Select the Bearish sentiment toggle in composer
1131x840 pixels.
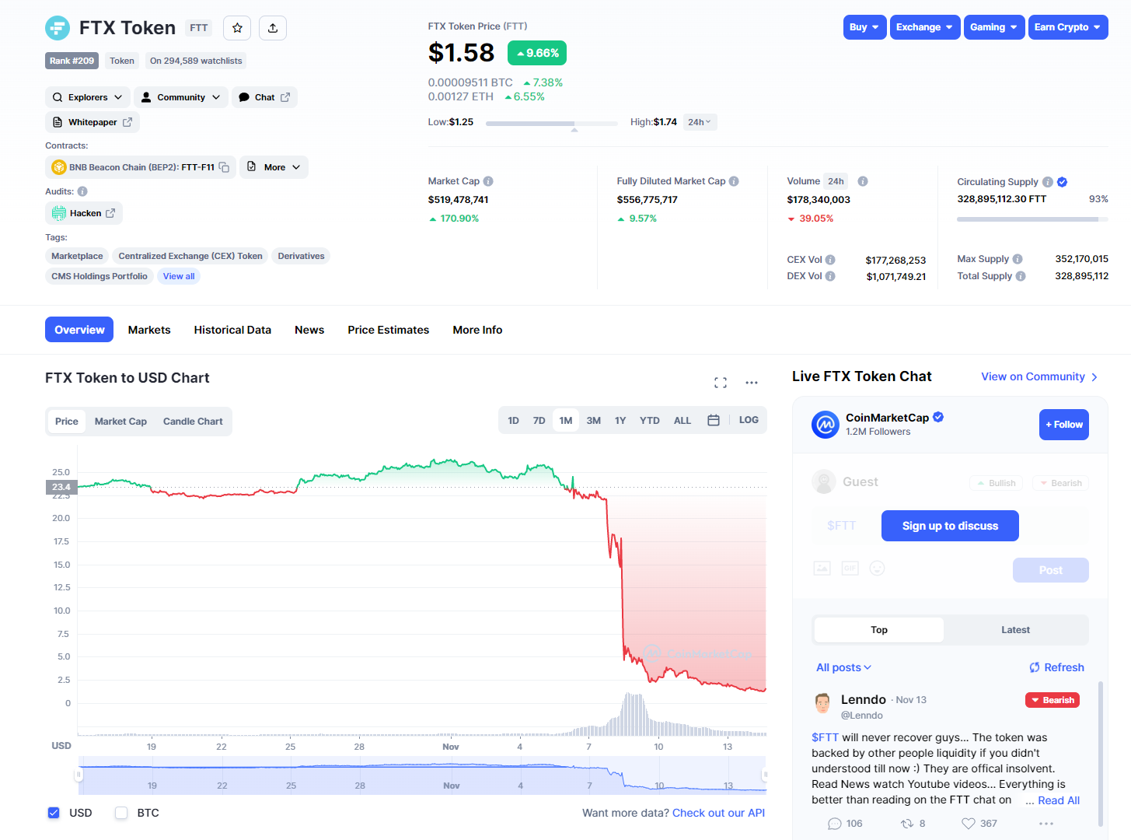[1061, 483]
